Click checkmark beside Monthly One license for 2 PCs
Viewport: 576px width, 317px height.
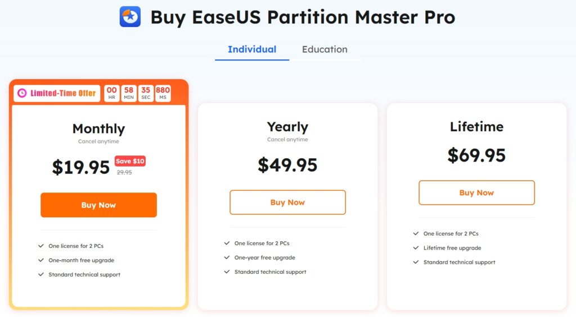[41, 246]
